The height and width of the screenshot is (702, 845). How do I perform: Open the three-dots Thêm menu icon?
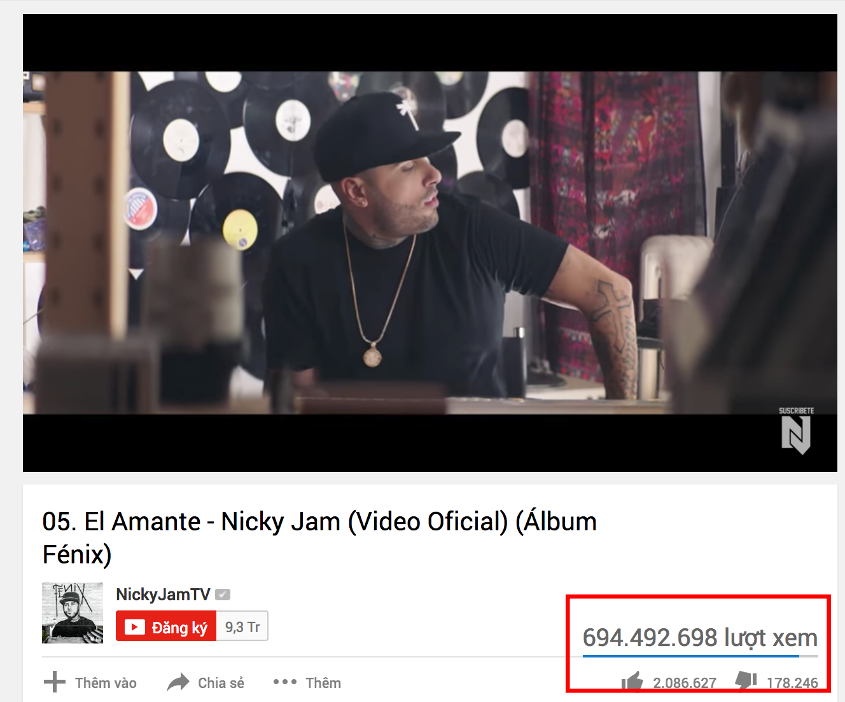[x=285, y=682]
